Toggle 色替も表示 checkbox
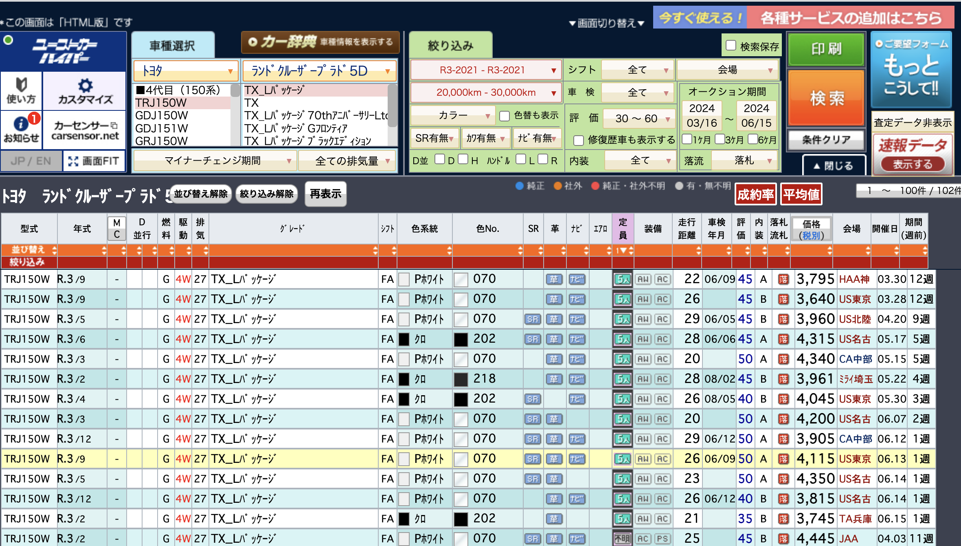 pyautogui.click(x=505, y=116)
